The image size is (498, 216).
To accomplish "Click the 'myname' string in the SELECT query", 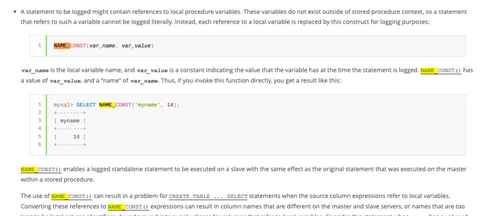I will [149, 105].
